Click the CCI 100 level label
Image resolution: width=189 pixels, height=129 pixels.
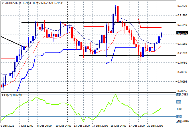[x=179, y=102]
